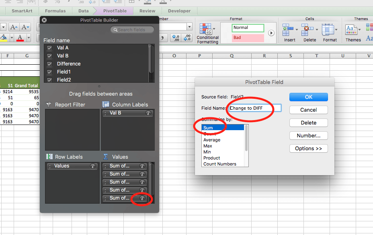Click the Delete cells icon

309,30
